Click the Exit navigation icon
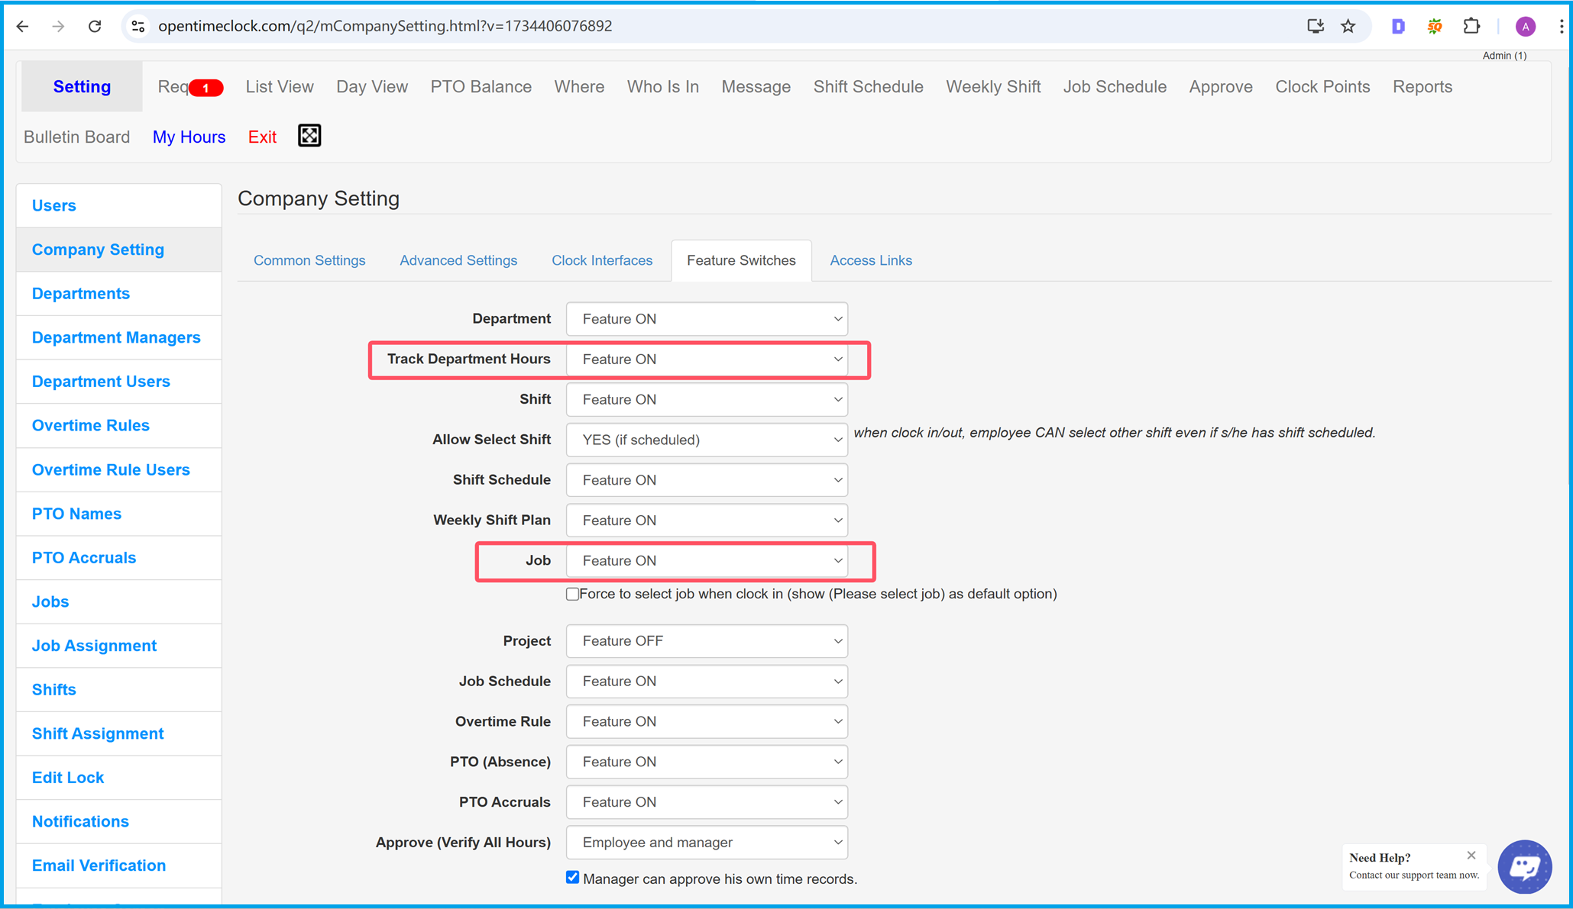Image resolution: width=1573 pixels, height=909 pixels. pyautogui.click(x=264, y=137)
